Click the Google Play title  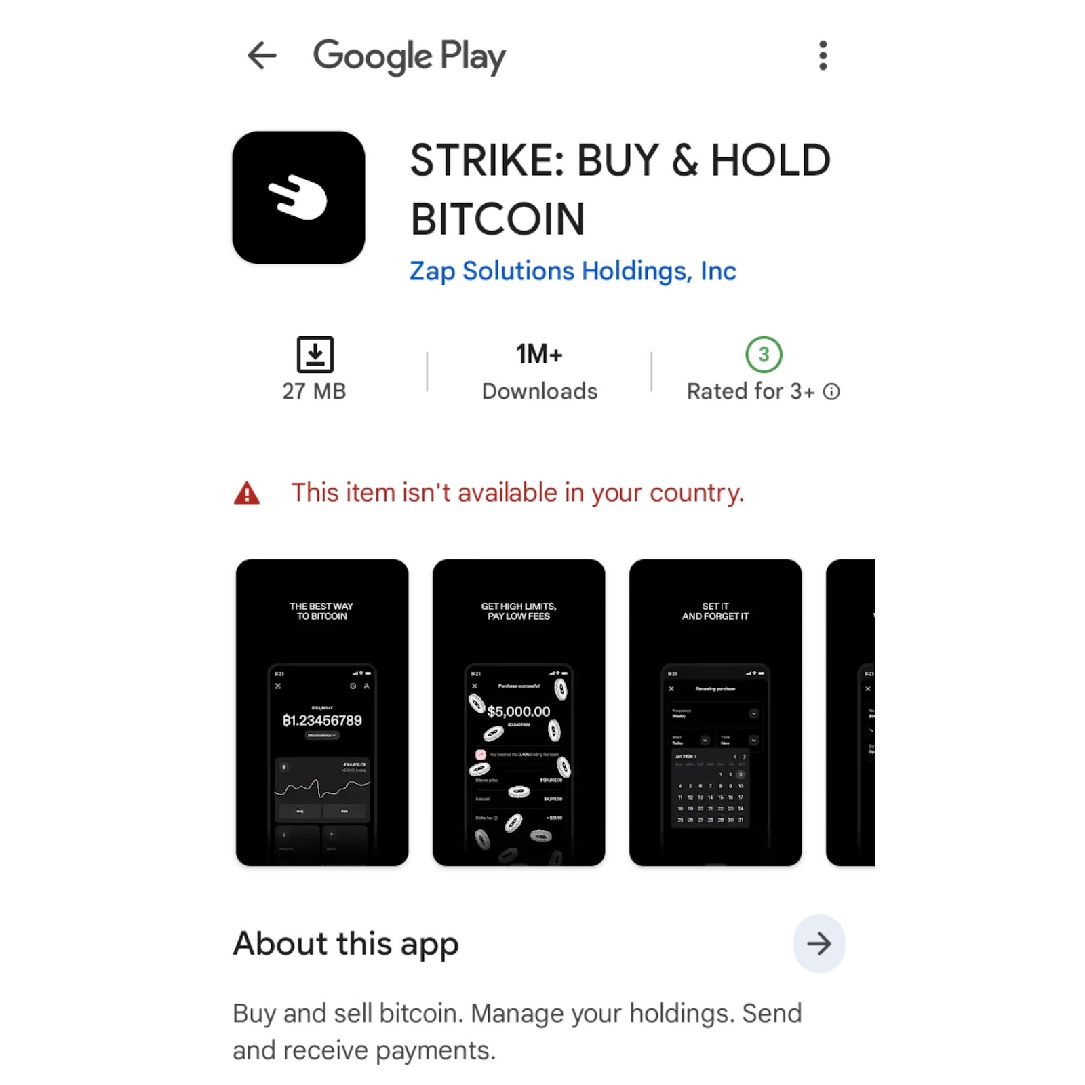tap(409, 56)
